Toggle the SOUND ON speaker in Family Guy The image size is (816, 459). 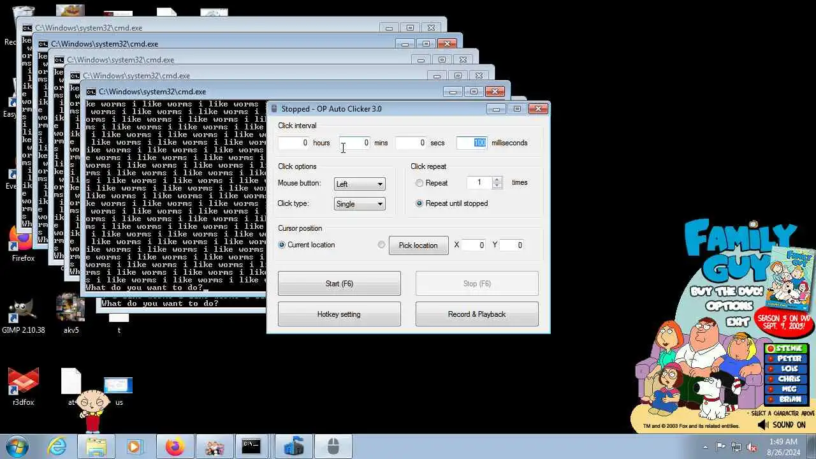tap(762, 425)
